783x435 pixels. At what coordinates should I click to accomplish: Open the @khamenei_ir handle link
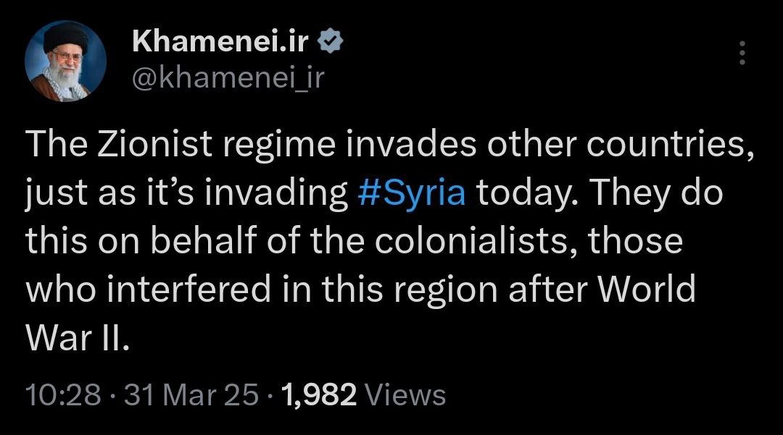[228, 77]
